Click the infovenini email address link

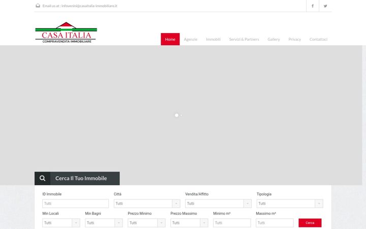click(89, 6)
